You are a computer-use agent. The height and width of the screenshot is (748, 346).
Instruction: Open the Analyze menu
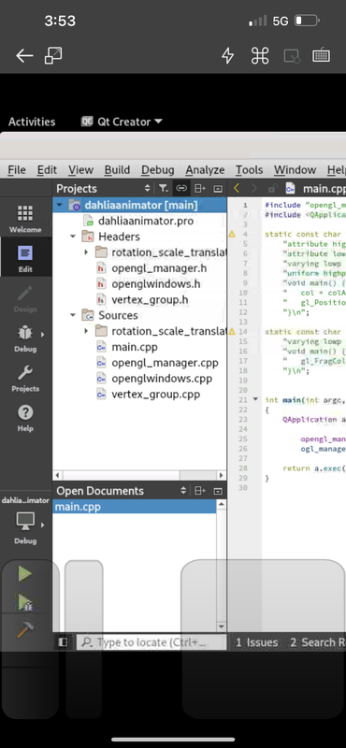point(205,170)
